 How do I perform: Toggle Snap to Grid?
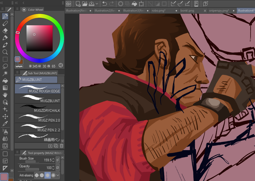[x=187, y=3]
